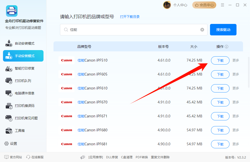Expand 更多 for Canon iPF670

(x=236, y=102)
